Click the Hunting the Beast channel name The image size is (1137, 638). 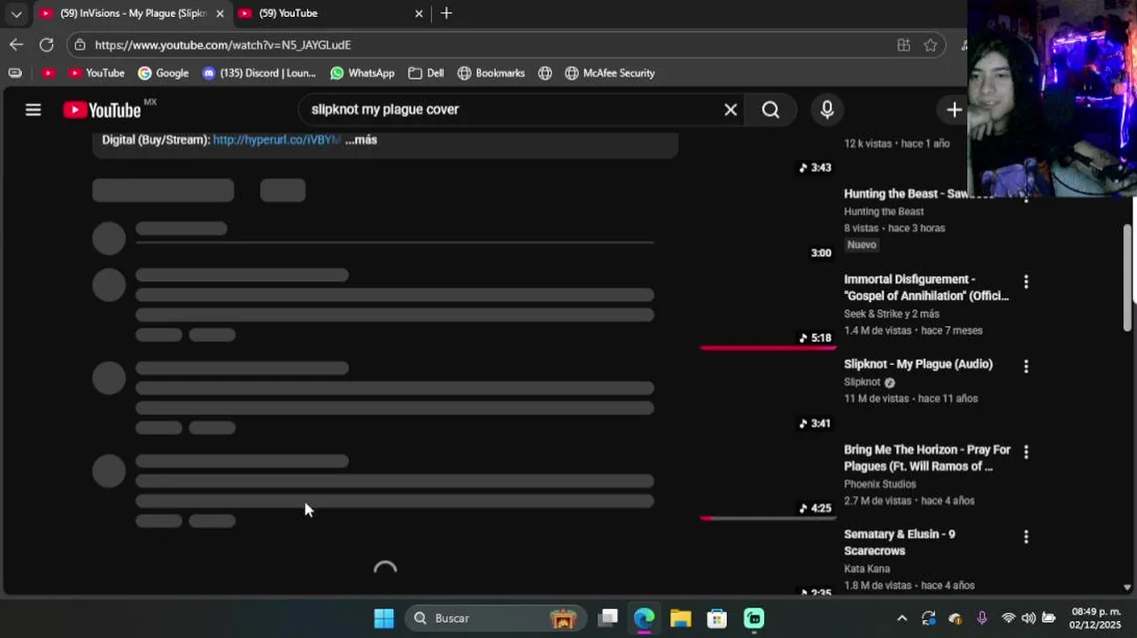[x=884, y=211]
